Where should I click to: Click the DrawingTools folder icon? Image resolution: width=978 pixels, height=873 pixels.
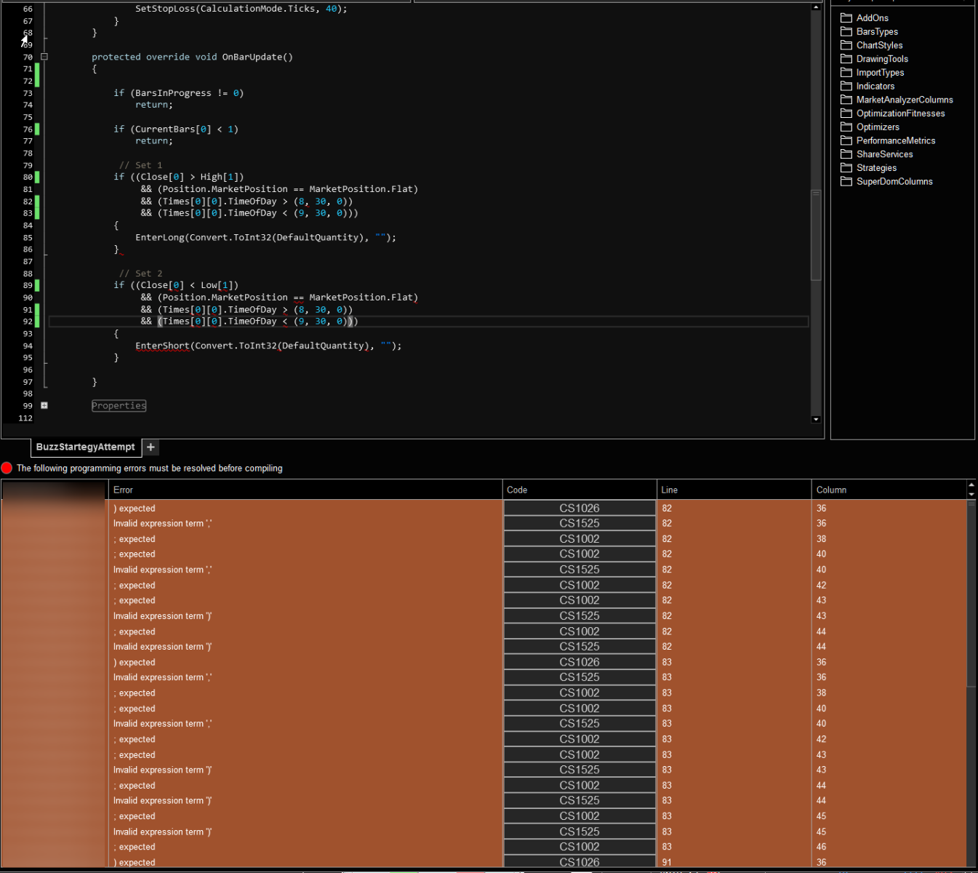pyautogui.click(x=846, y=59)
